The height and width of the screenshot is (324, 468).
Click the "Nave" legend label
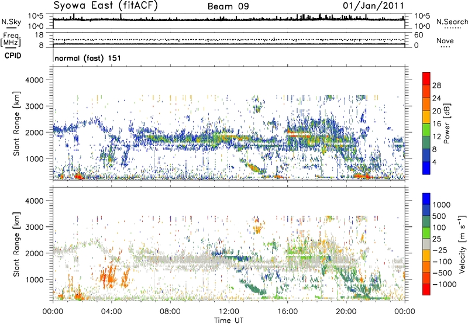pyautogui.click(x=445, y=40)
